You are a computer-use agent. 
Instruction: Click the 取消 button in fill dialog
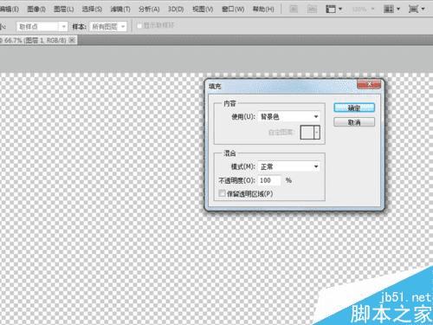click(x=354, y=122)
